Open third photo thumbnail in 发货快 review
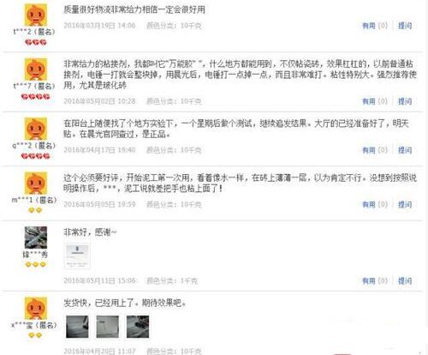The height and width of the screenshot is (355, 428). pyautogui.click(x=138, y=327)
